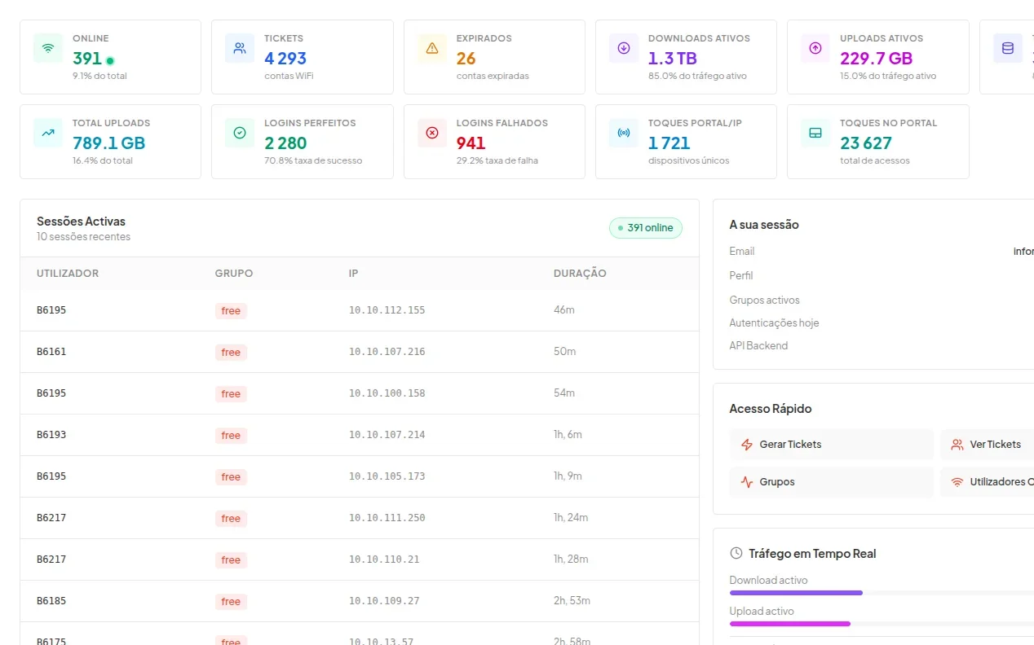Click the green online status dot
This screenshot has width=1034, height=645.
coord(110,60)
